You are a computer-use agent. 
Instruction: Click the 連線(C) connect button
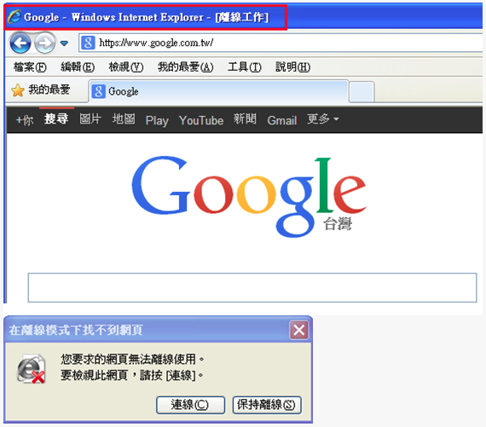click(x=190, y=405)
